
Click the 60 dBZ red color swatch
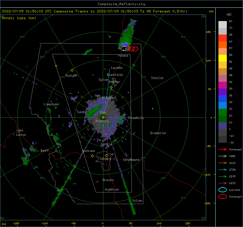(222, 38)
